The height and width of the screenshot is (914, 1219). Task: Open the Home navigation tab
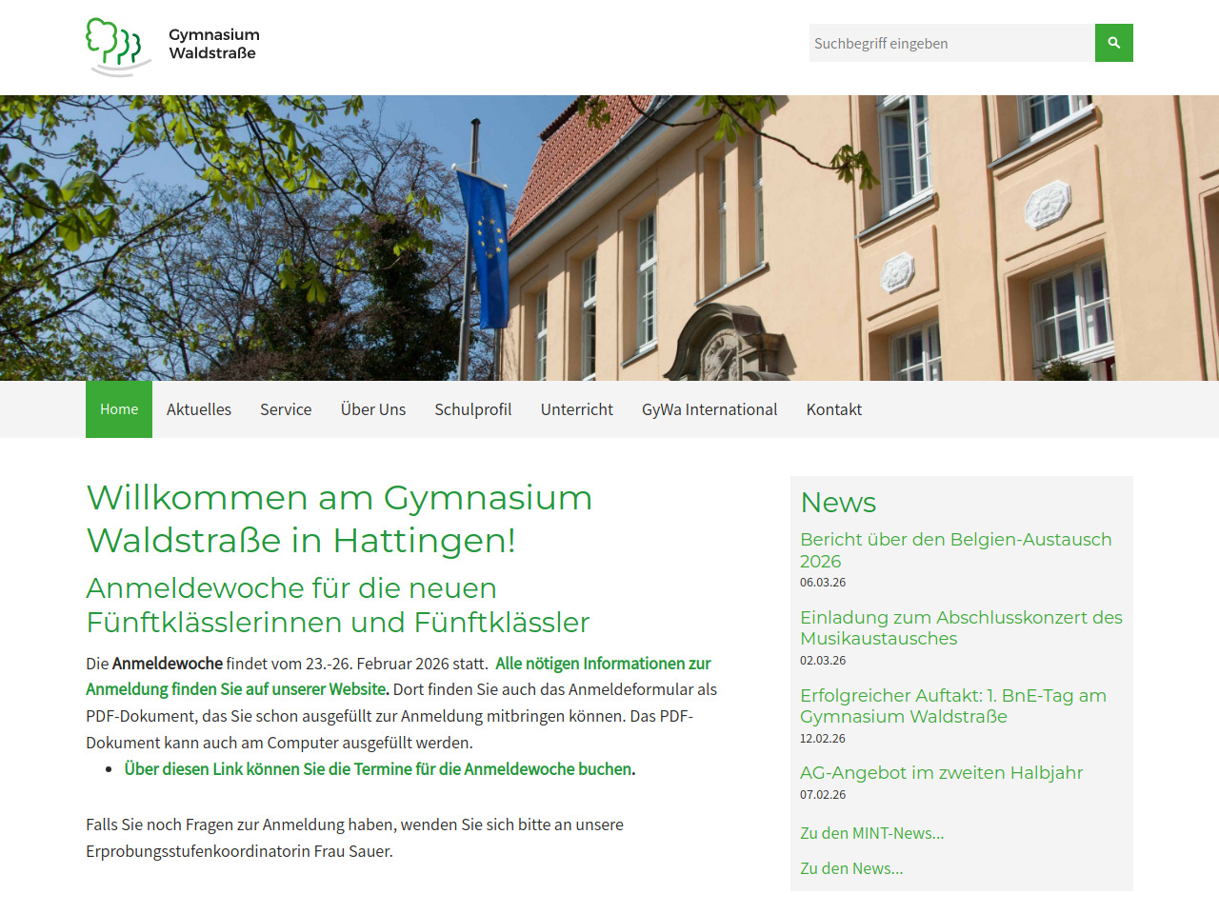(x=119, y=409)
